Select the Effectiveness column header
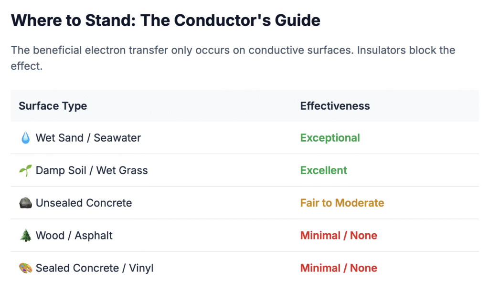Viewport: 489px width, 291px height. pyautogui.click(x=335, y=106)
